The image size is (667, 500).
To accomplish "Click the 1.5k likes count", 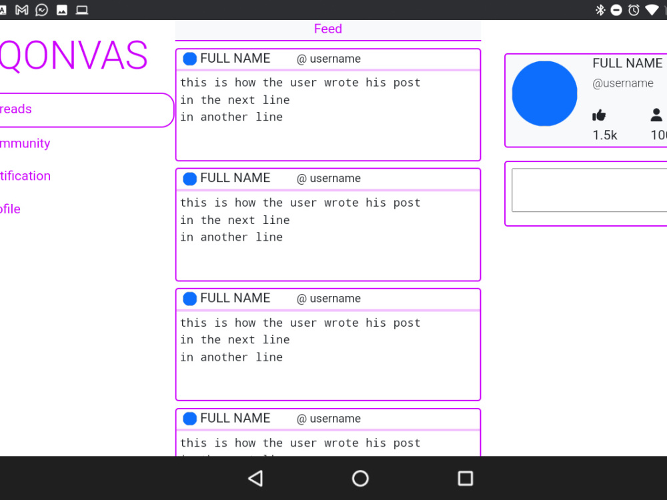I will [605, 135].
